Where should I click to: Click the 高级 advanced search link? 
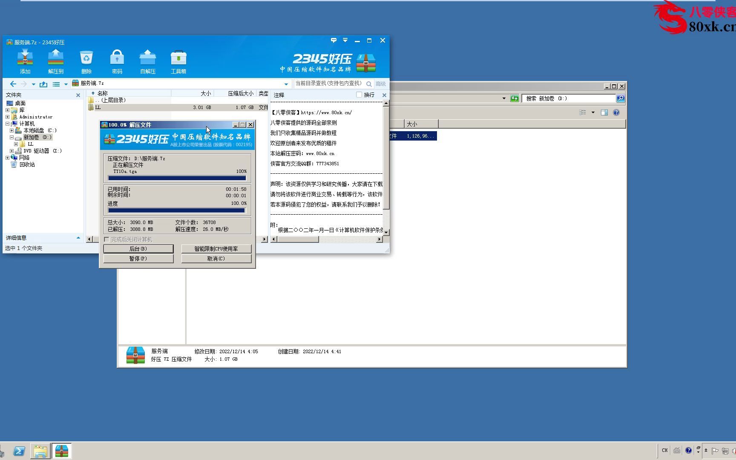coord(380,84)
